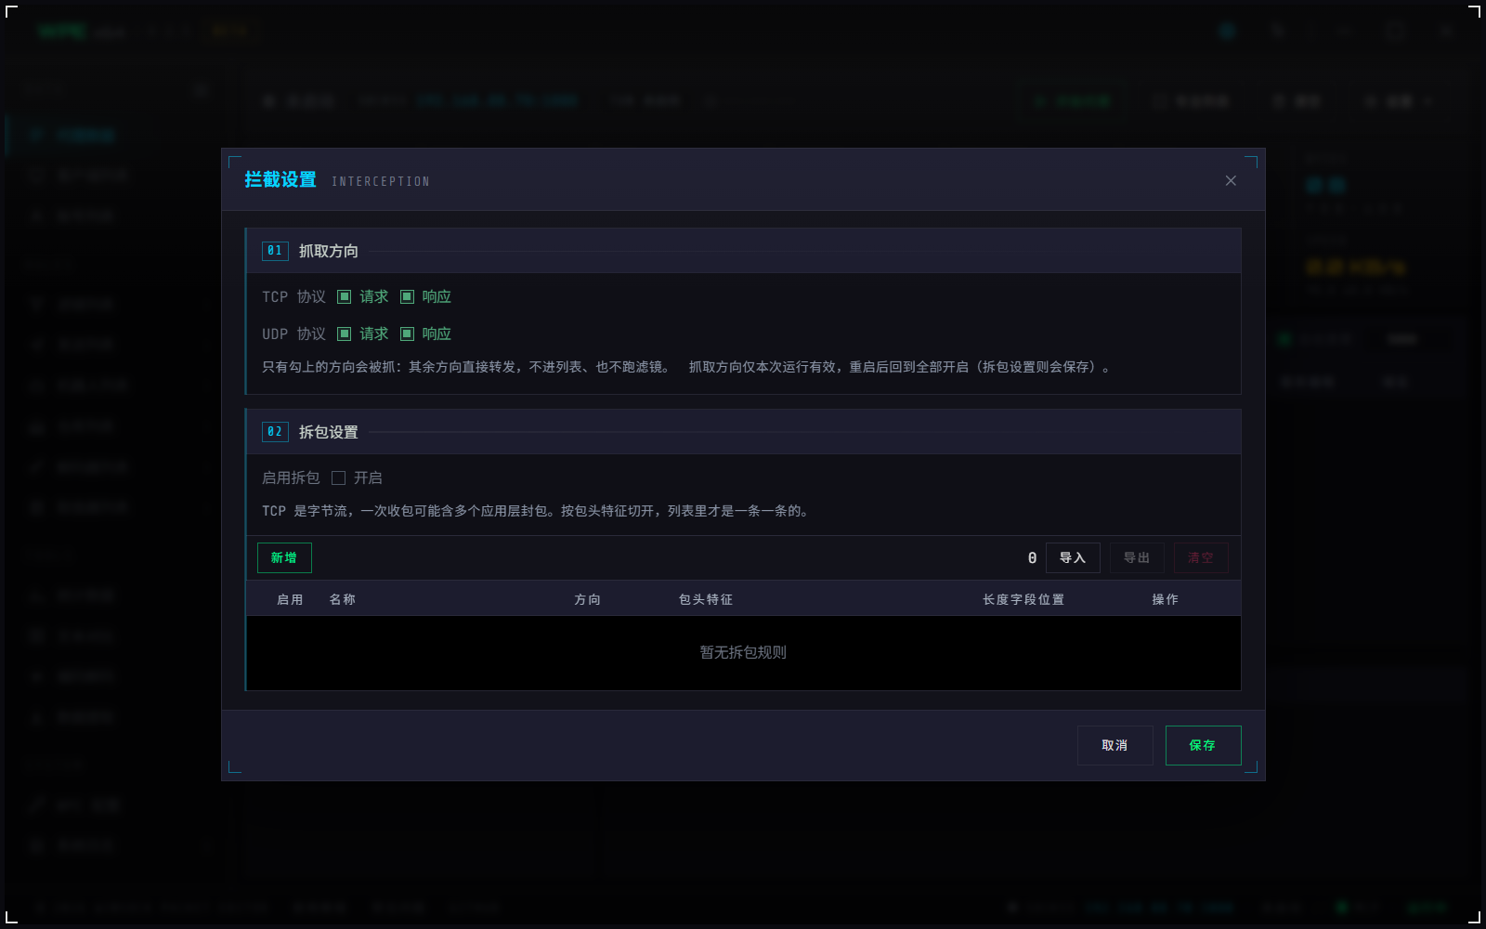Click the 名称 column header
Image resolution: width=1486 pixels, height=929 pixels.
pyautogui.click(x=343, y=600)
